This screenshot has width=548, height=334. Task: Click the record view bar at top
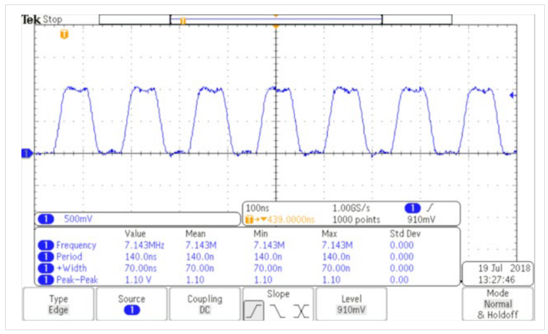[x=275, y=20]
